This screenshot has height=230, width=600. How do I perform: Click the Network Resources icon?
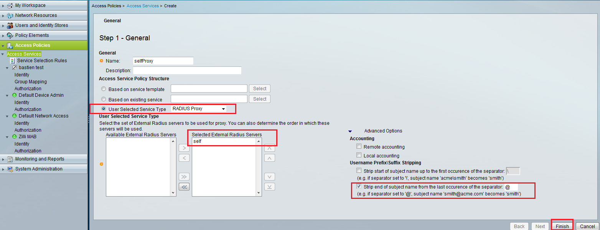point(10,15)
